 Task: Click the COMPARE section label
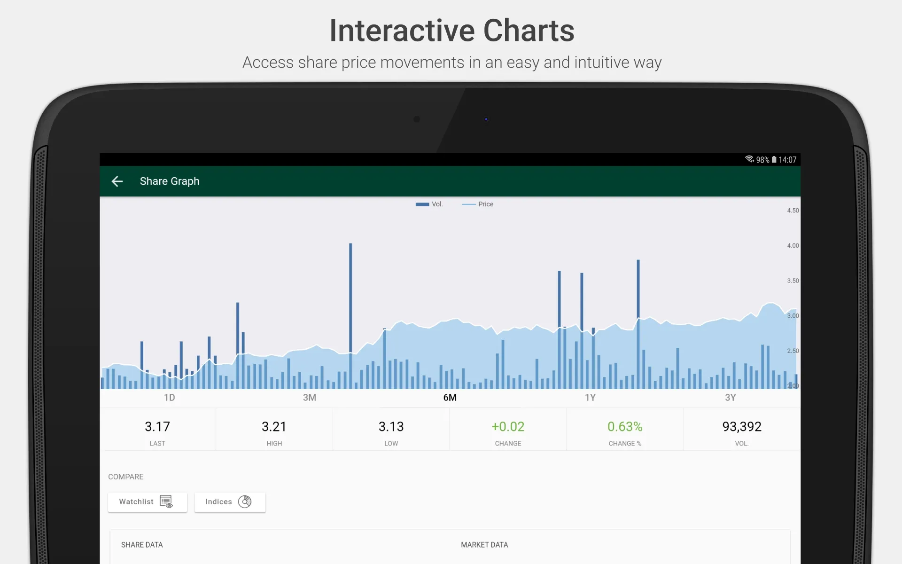tap(126, 477)
